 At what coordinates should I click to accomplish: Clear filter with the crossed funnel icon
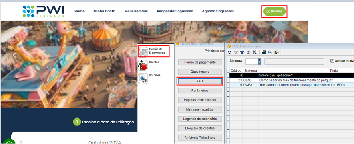click(242, 53)
